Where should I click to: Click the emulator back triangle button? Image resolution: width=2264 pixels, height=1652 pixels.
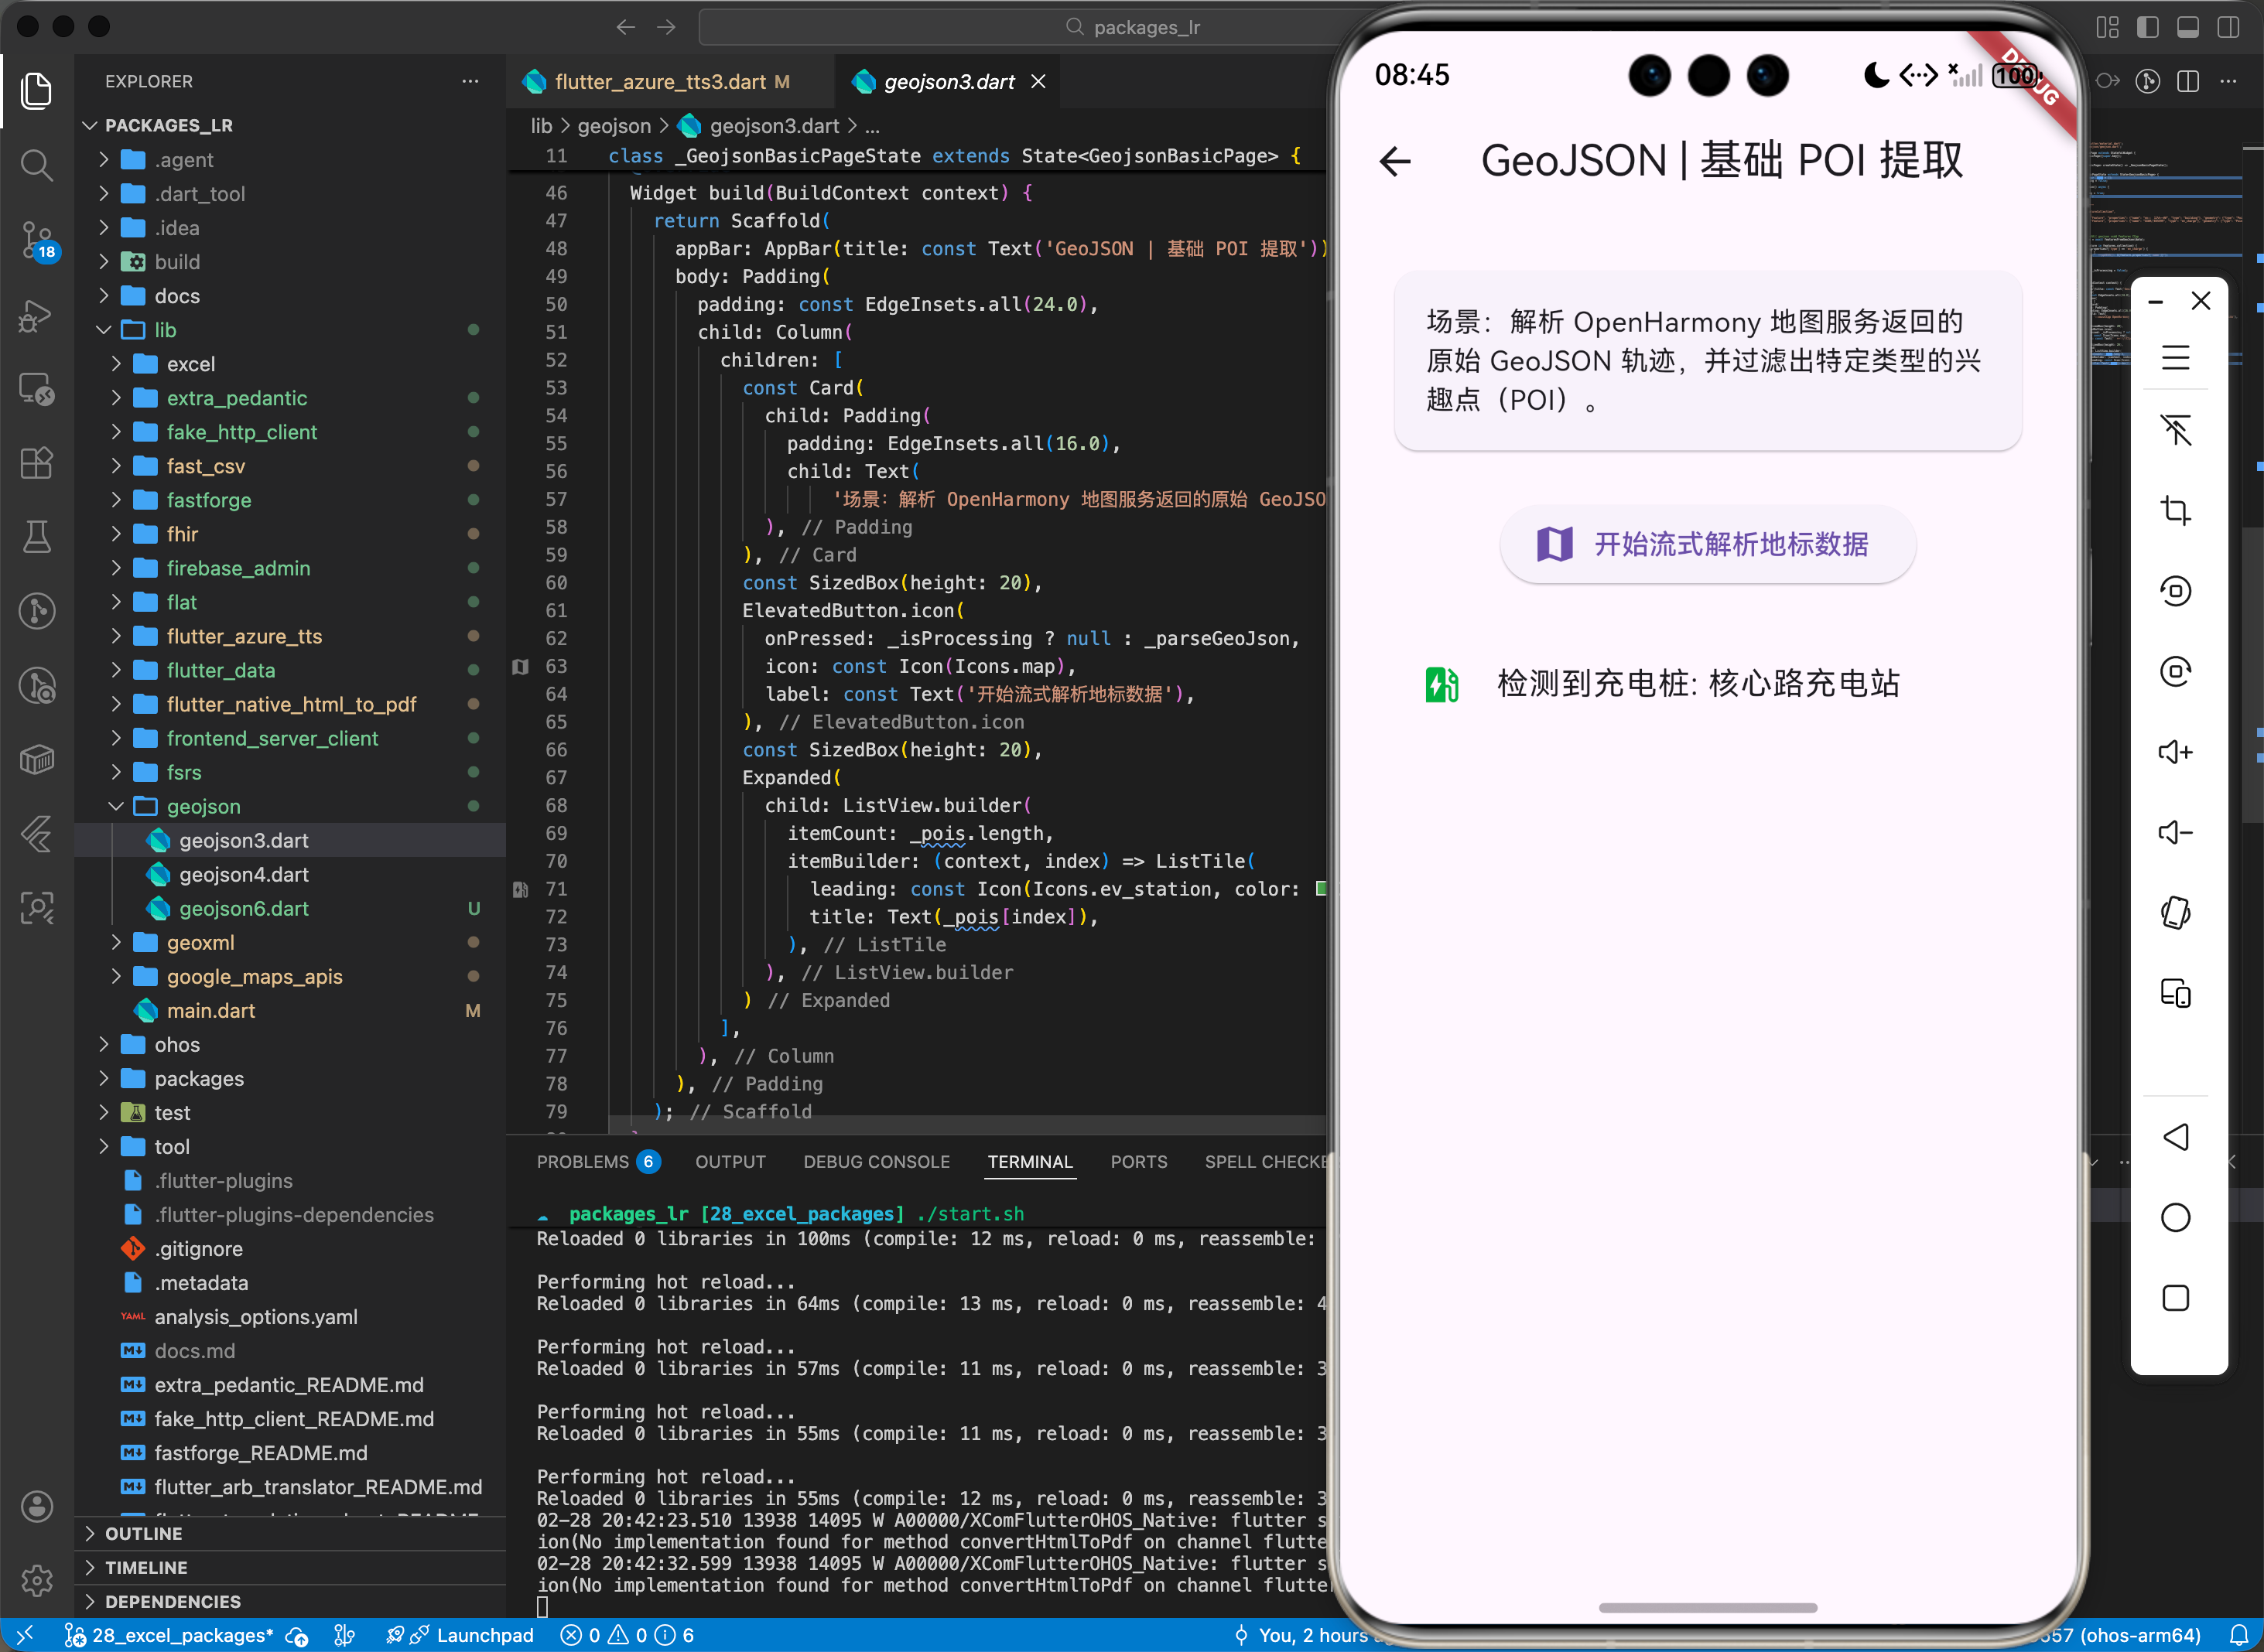tap(2176, 1137)
